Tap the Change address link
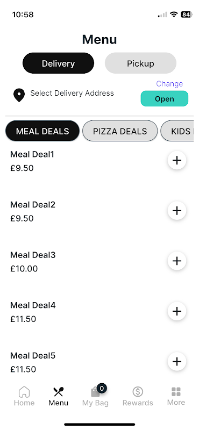Viewport: 199px width, 430px height. (169, 84)
